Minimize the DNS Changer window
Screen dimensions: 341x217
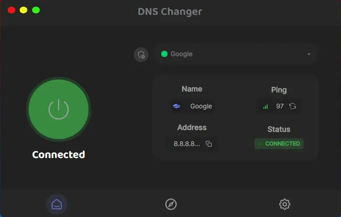(23, 10)
